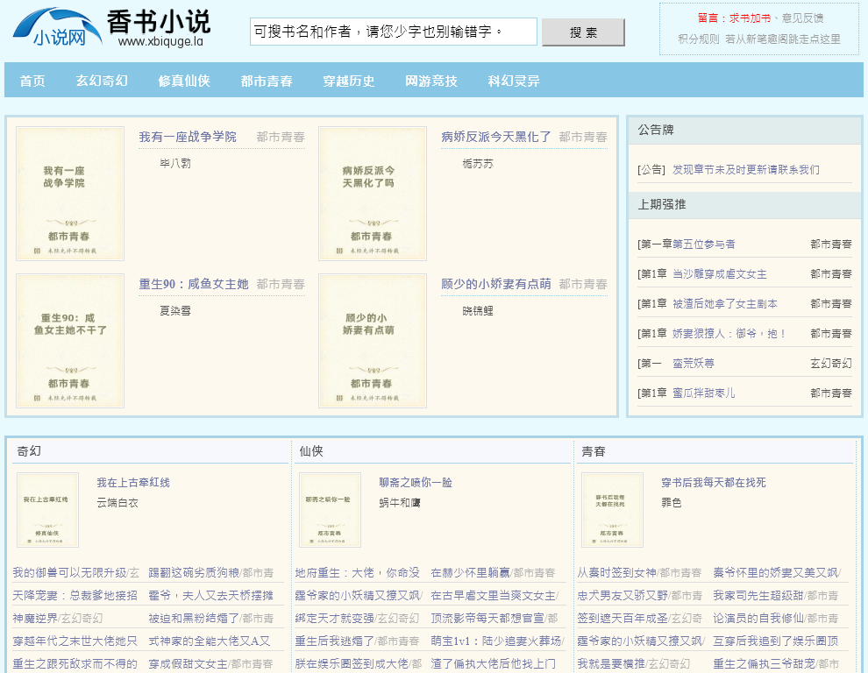The width and height of the screenshot is (868, 673).
Task: Open the 意见反馈 feedback link
Action: coord(802,18)
